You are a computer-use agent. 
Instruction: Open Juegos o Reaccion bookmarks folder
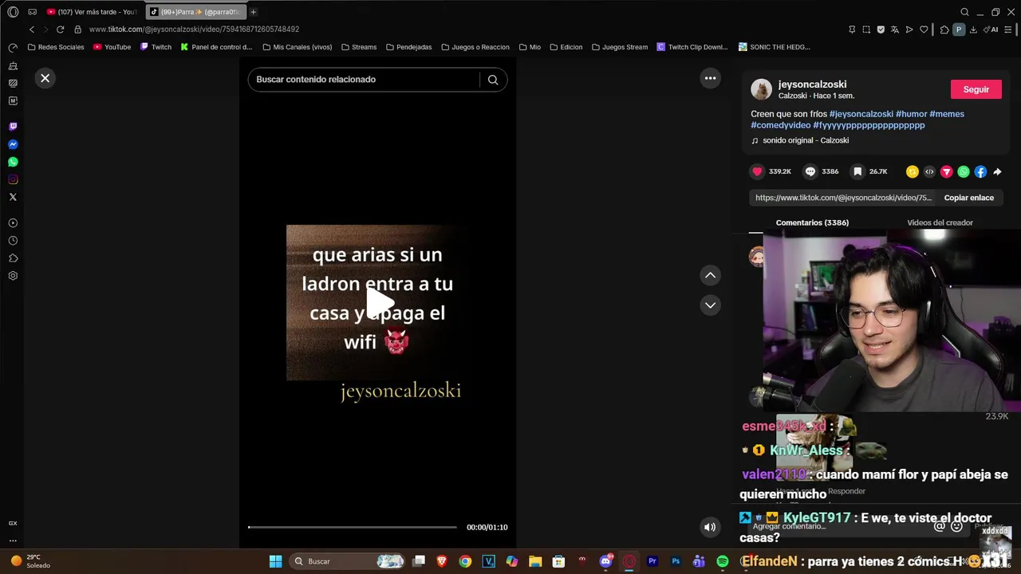(x=475, y=47)
